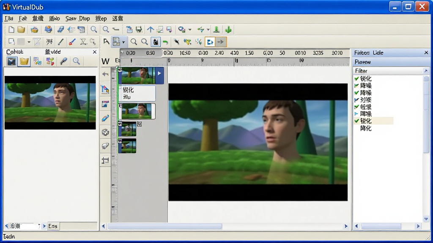Close the filter list panel on the right

click(x=426, y=53)
